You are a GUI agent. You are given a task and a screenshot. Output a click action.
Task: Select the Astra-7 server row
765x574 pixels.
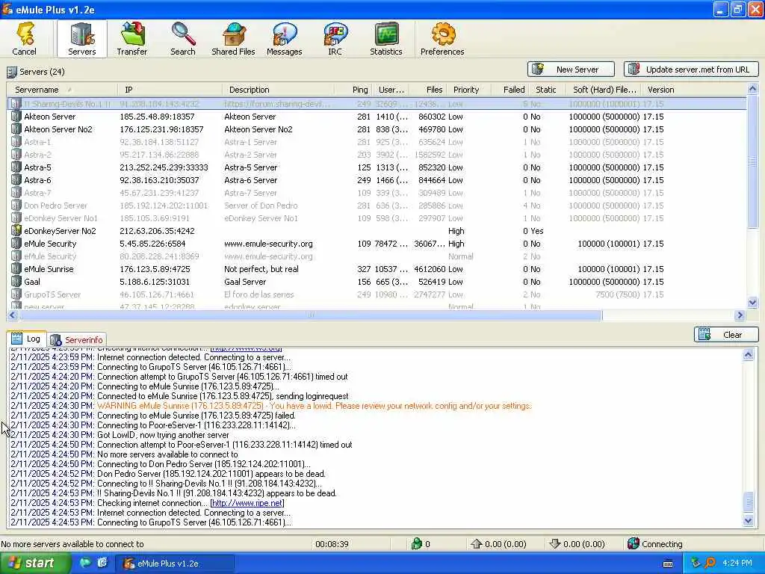(x=377, y=193)
